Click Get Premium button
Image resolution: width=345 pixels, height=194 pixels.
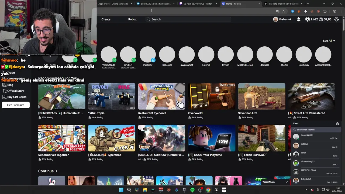tap(16, 105)
